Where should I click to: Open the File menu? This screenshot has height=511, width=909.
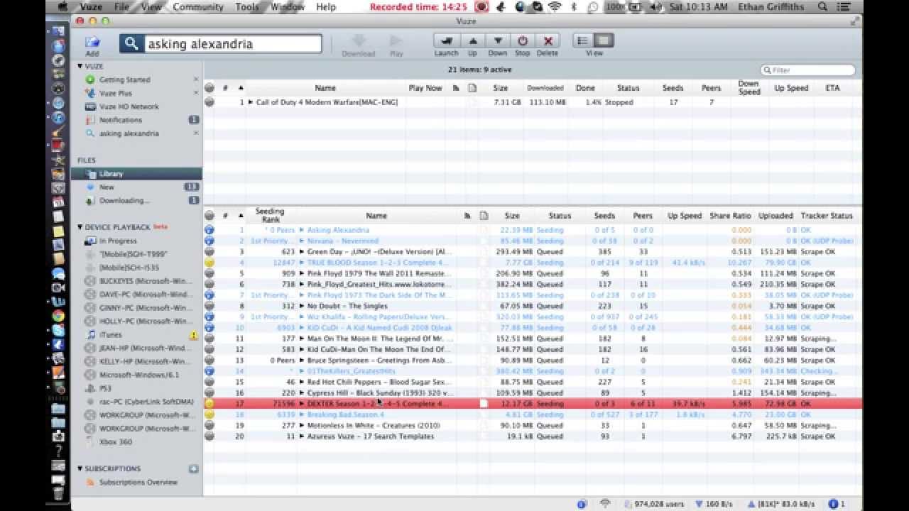[x=121, y=6]
